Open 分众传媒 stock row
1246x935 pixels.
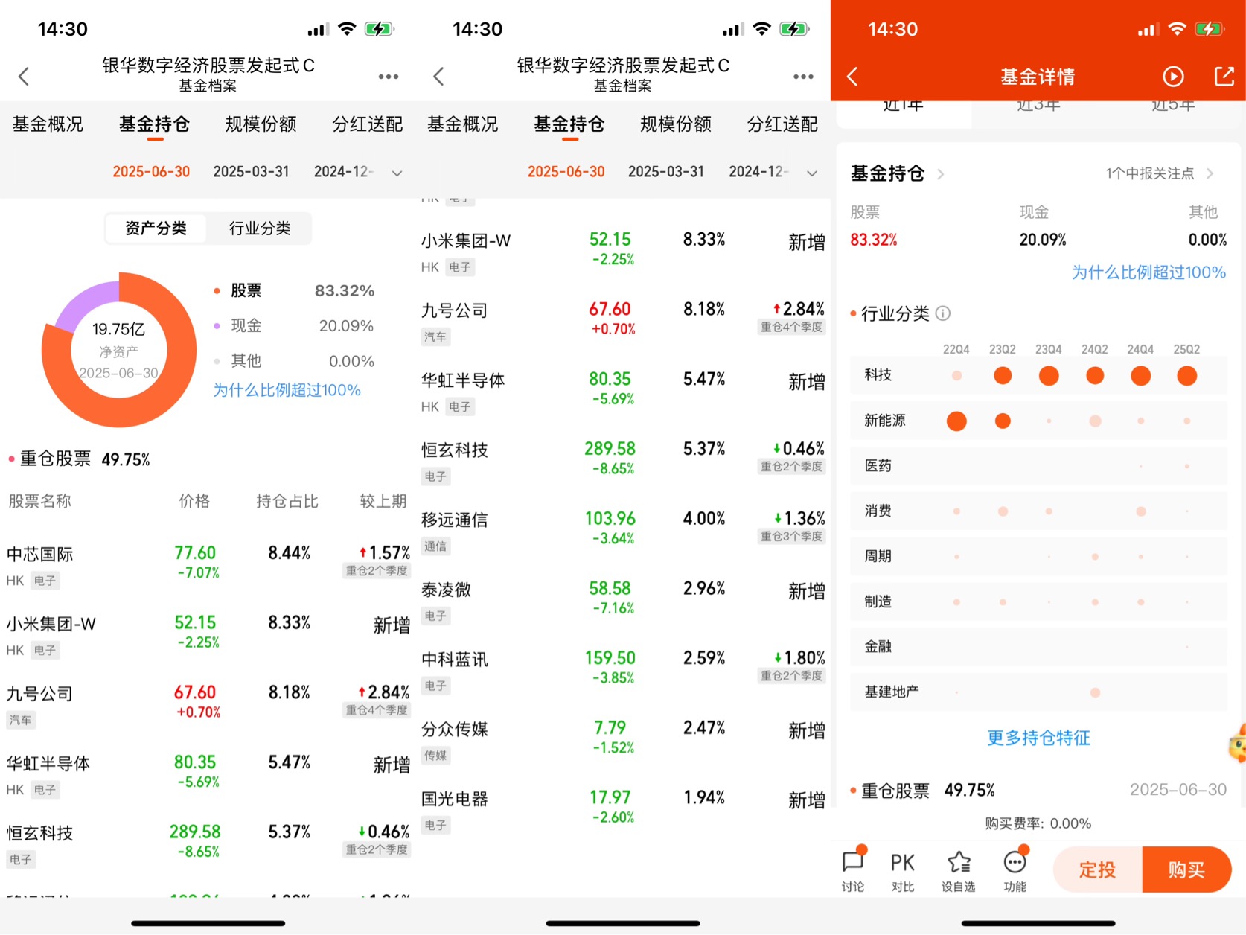point(623,741)
